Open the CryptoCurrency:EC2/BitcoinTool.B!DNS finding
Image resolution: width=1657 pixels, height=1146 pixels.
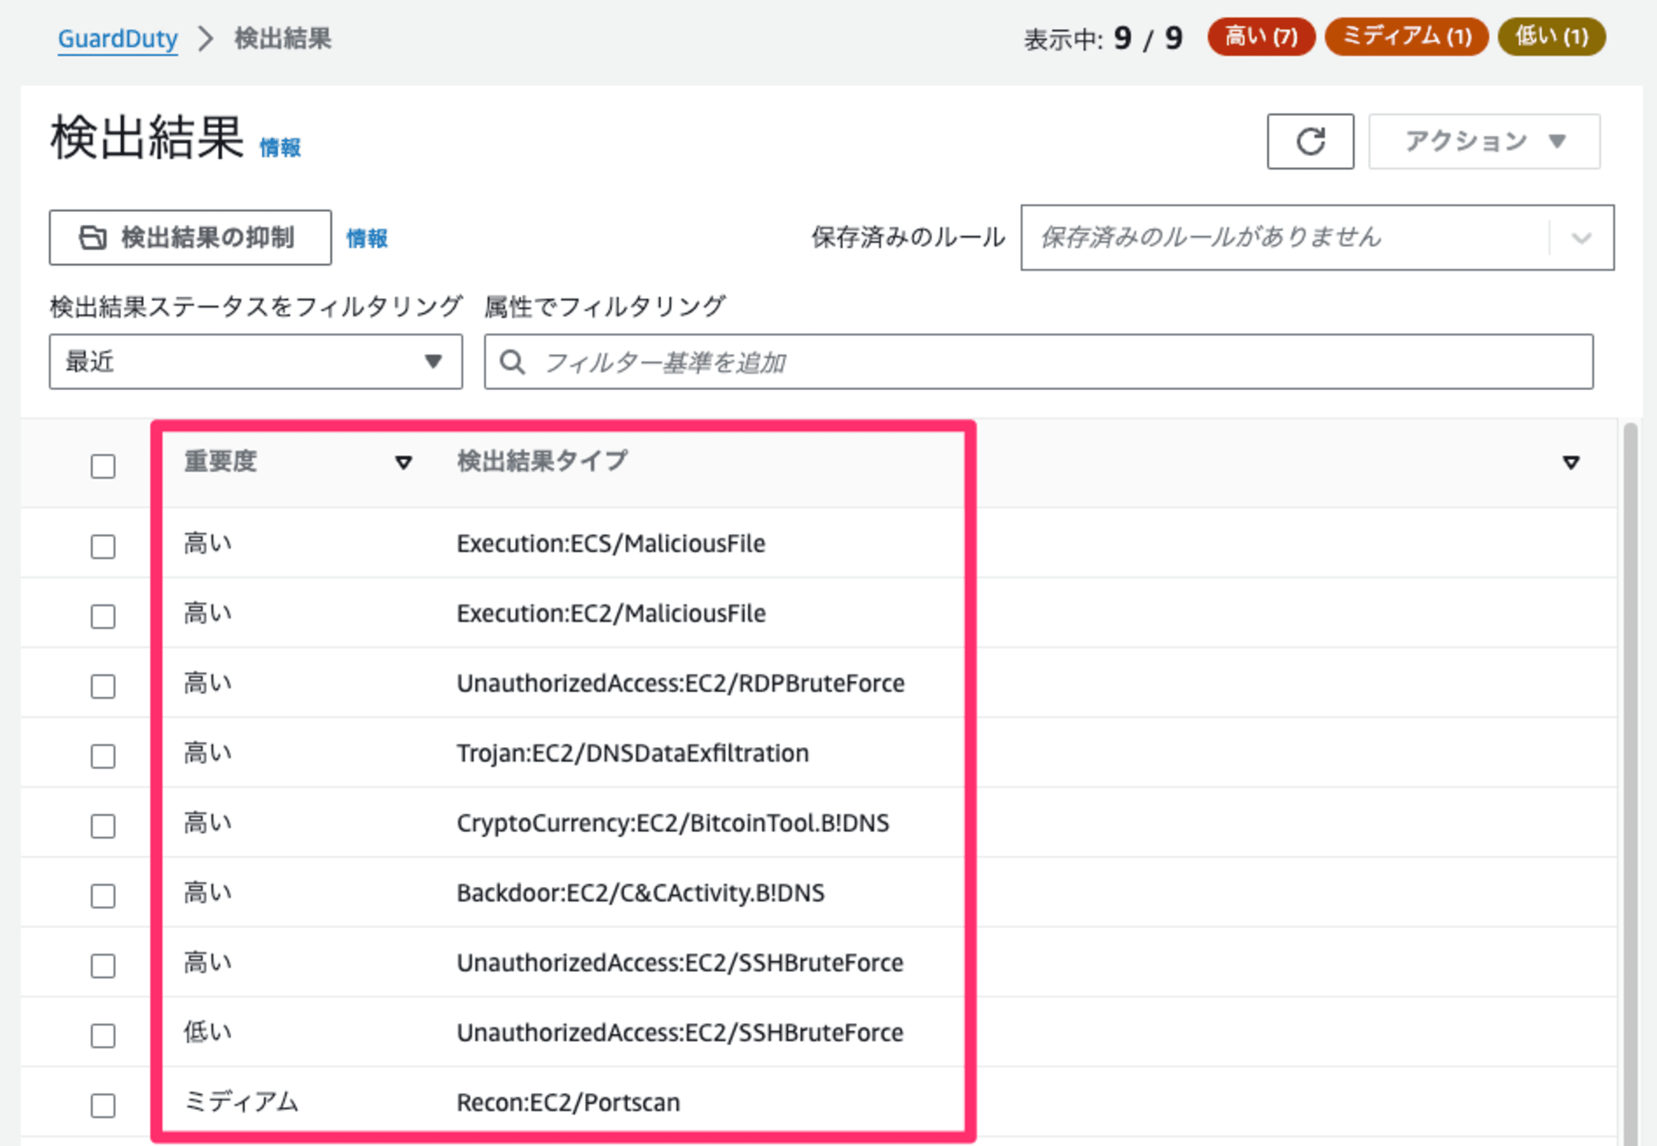[x=673, y=823]
